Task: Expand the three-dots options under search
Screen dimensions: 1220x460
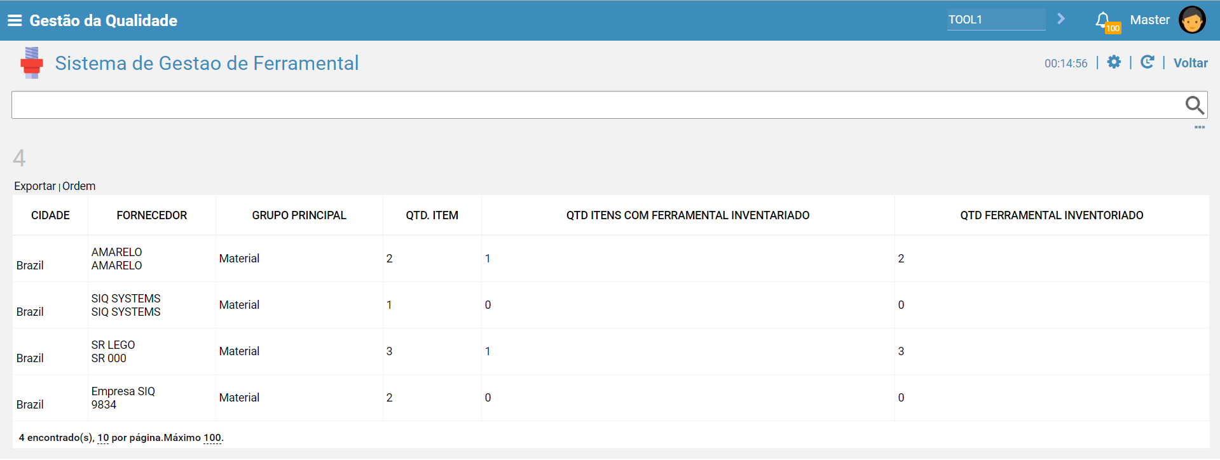Action: point(1200,127)
